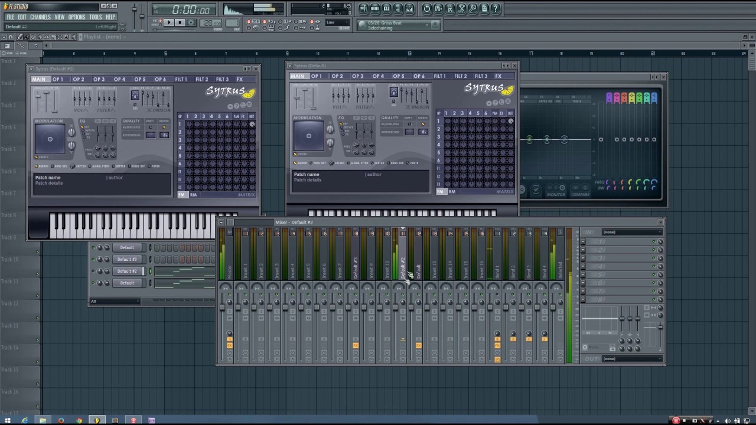Viewport: 756px width, 425px height.
Task: Expand mixer effect slot 8 arrow
Action: click(583, 299)
